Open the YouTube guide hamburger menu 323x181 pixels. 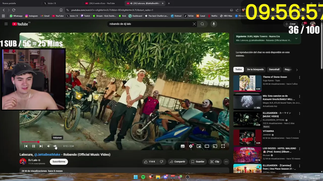click(x=6, y=24)
